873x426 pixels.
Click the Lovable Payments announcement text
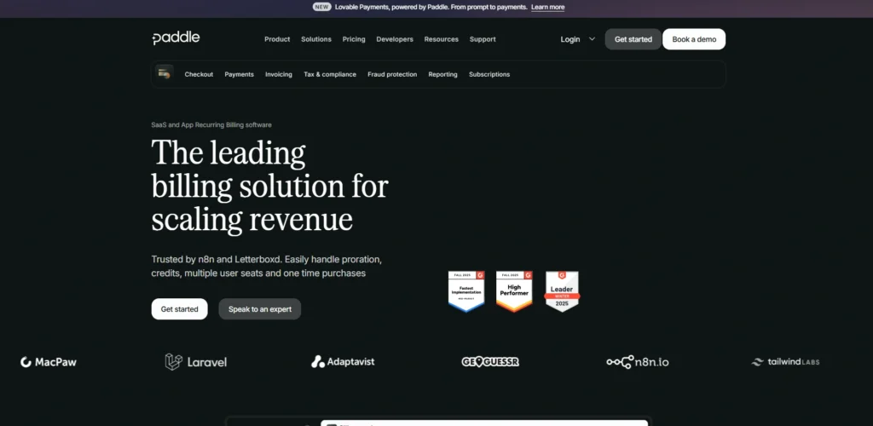click(431, 7)
